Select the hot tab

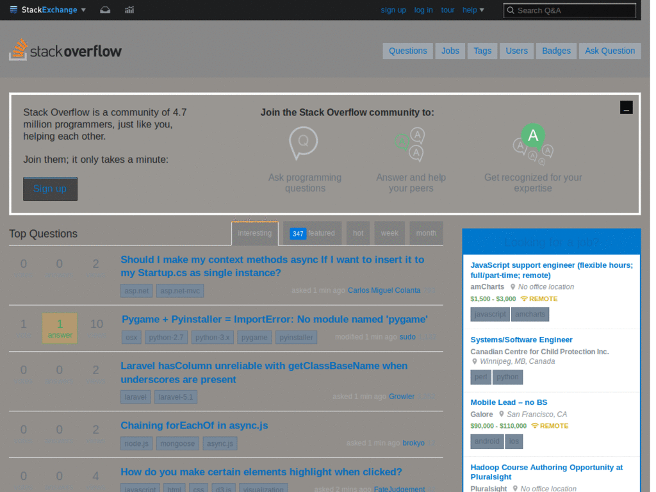357,233
